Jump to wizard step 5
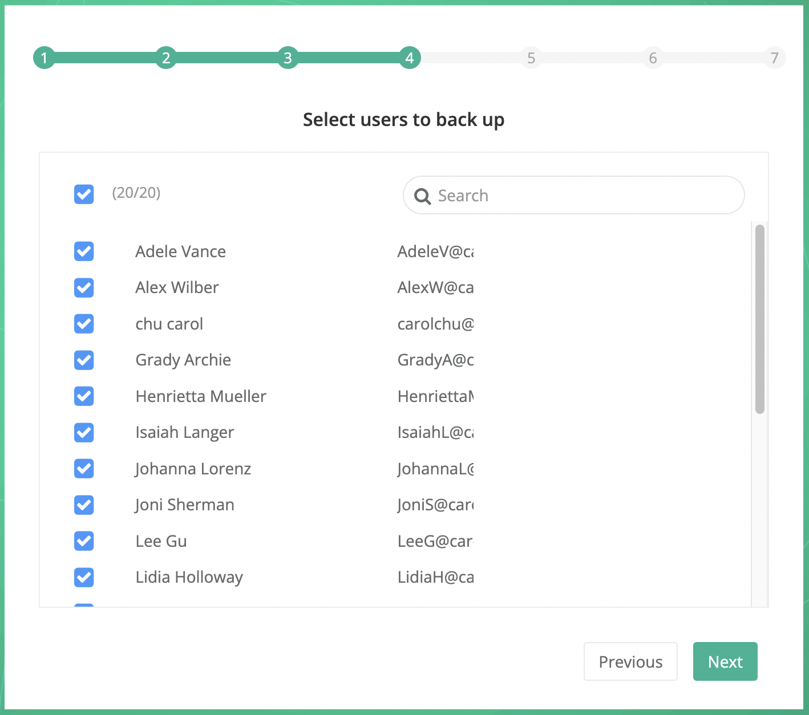 coord(531,58)
